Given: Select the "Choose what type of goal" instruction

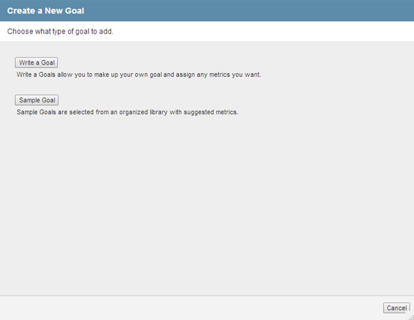Looking at the screenshot, I should (x=60, y=32).
